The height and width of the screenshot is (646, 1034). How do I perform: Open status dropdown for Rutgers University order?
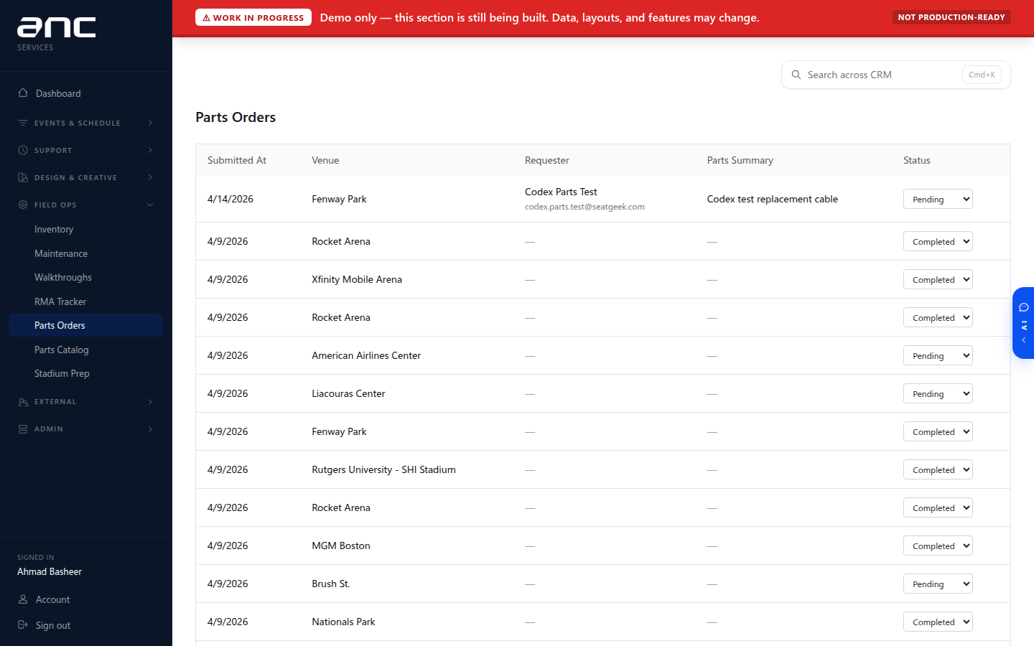tap(938, 469)
